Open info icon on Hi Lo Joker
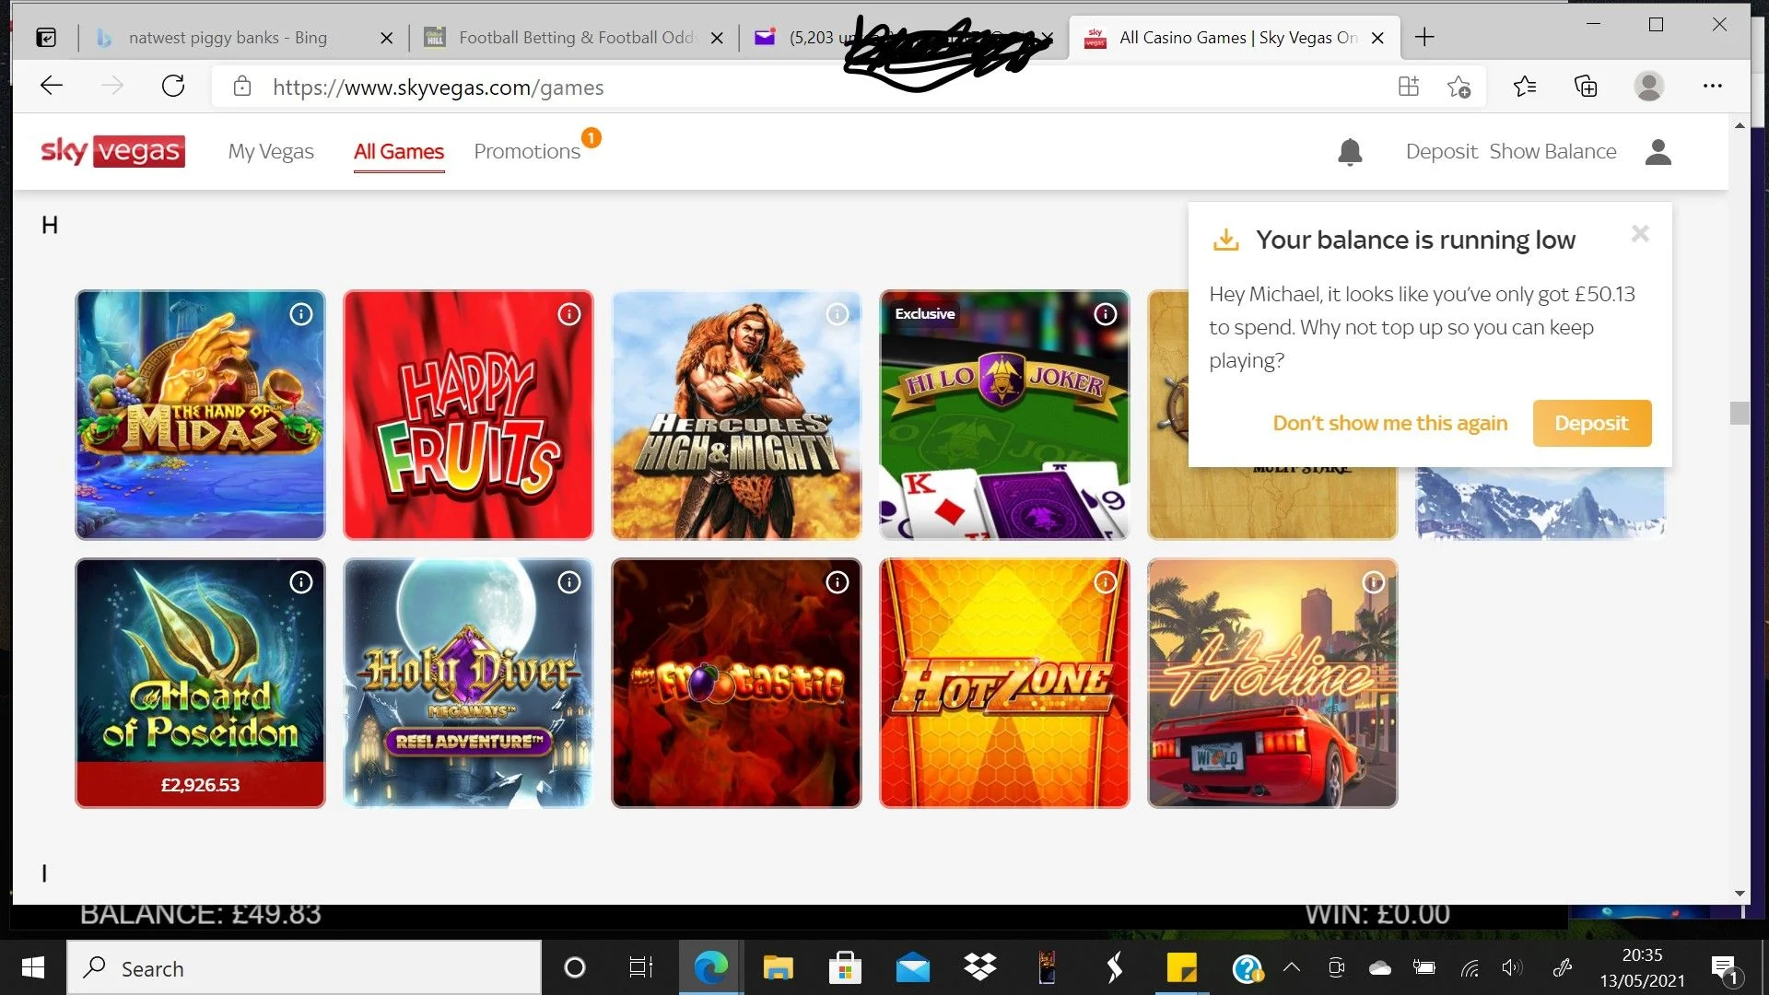Viewport: 1769px width, 995px height. [1106, 314]
